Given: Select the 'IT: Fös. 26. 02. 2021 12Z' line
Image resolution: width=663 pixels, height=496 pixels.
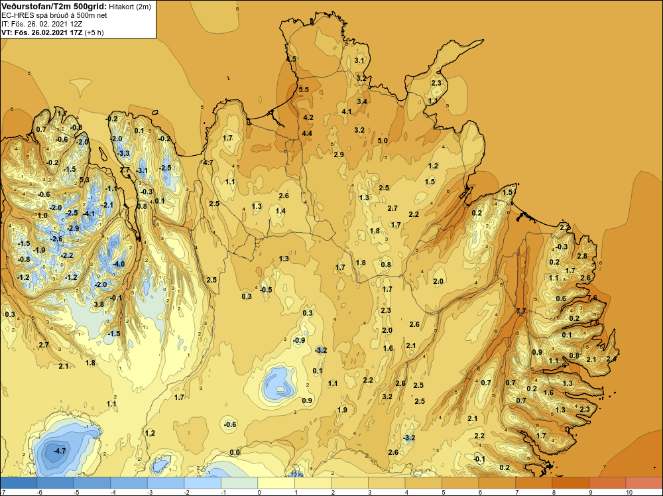Looking at the screenshot, I should [x=42, y=24].
